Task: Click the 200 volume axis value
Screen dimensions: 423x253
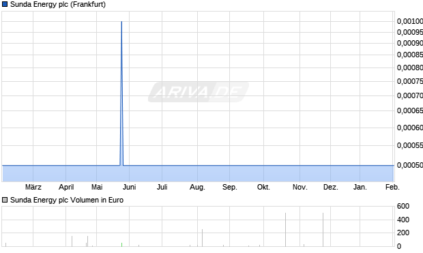Action: tap(403, 233)
